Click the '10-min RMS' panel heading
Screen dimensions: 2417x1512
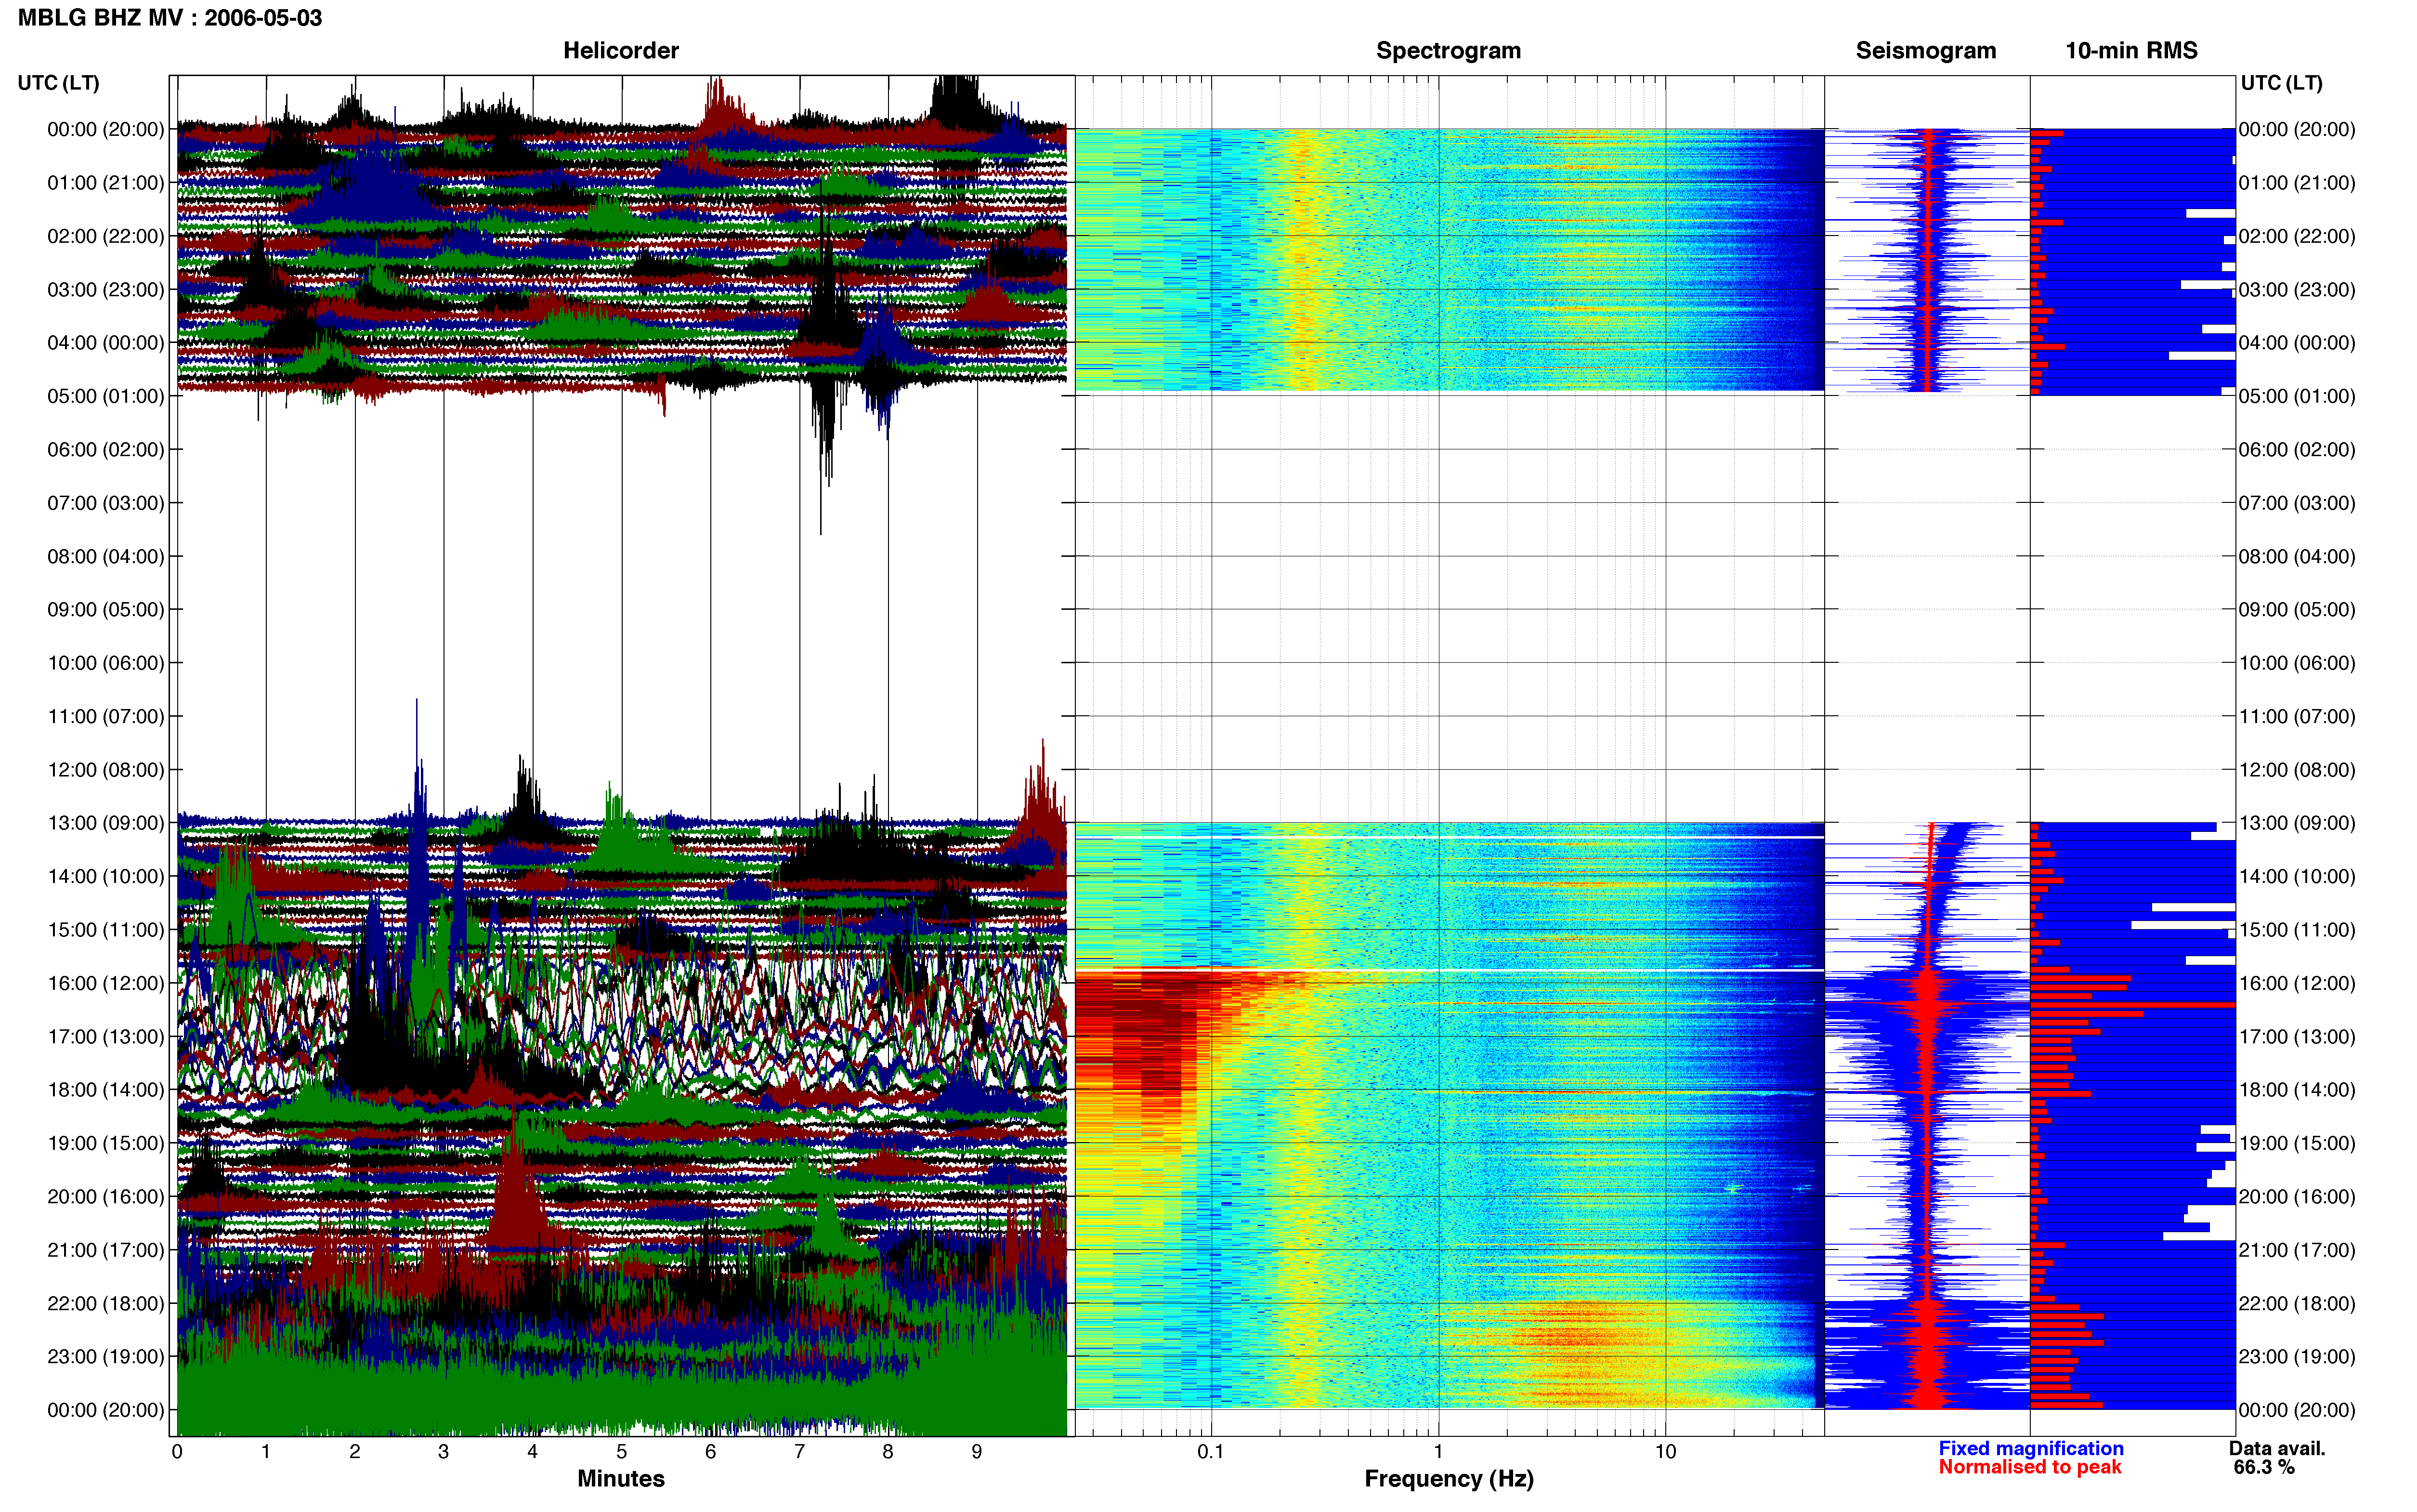[x=2131, y=50]
